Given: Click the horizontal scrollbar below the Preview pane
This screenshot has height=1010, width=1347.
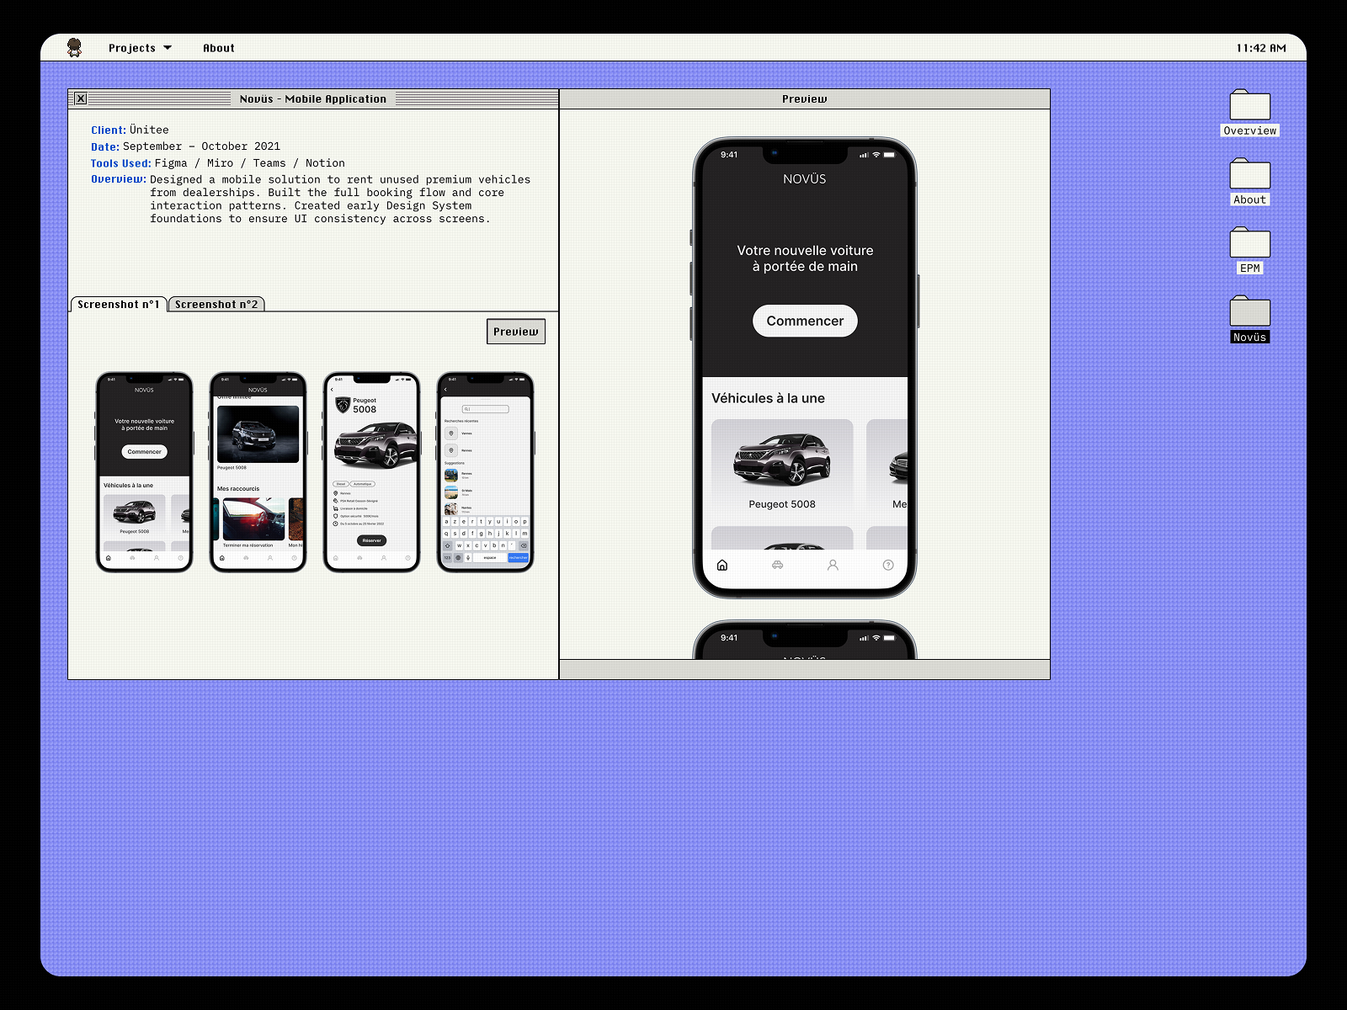Looking at the screenshot, I should (x=804, y=666).
